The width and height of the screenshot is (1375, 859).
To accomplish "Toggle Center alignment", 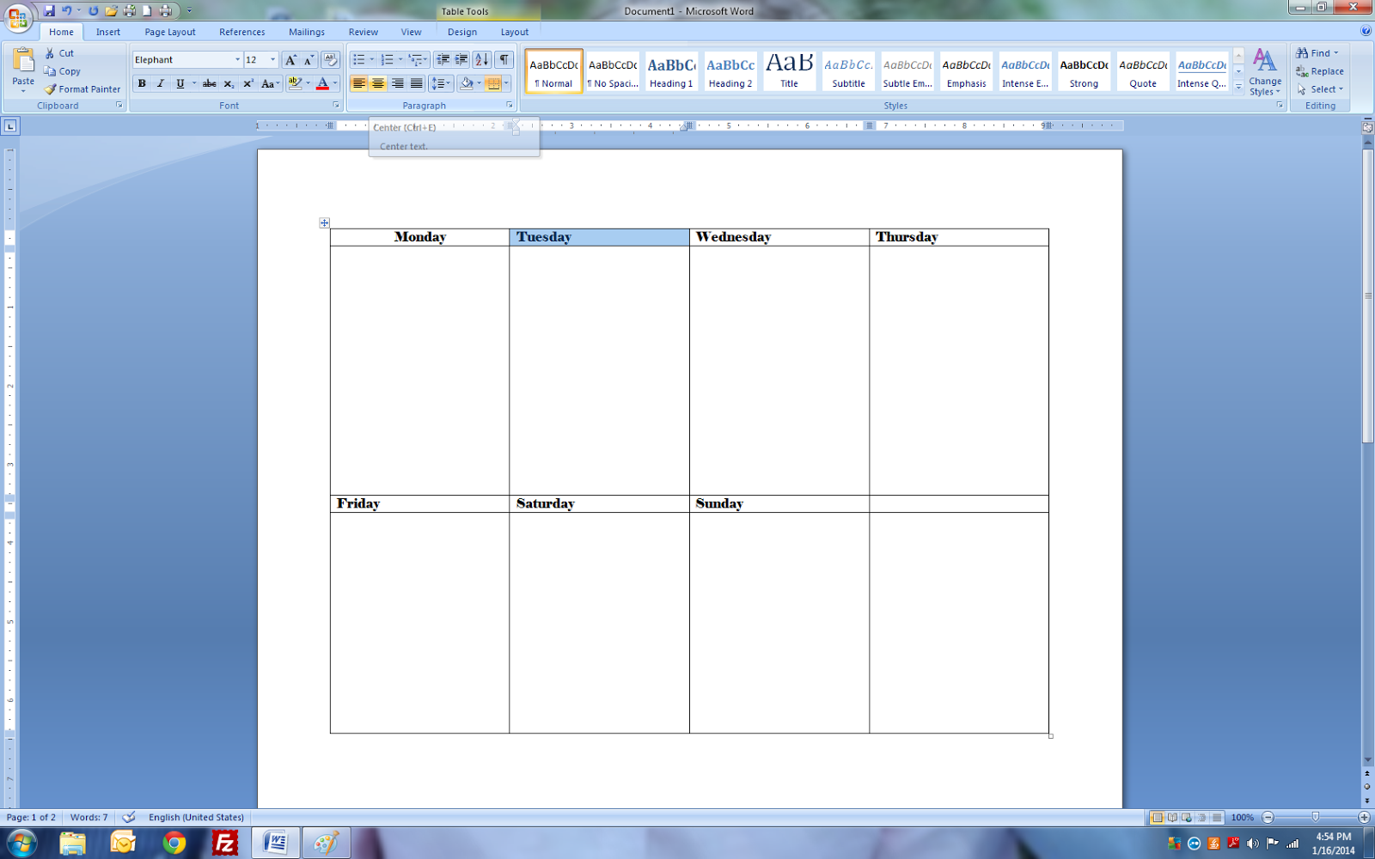I will pos(378,83).
